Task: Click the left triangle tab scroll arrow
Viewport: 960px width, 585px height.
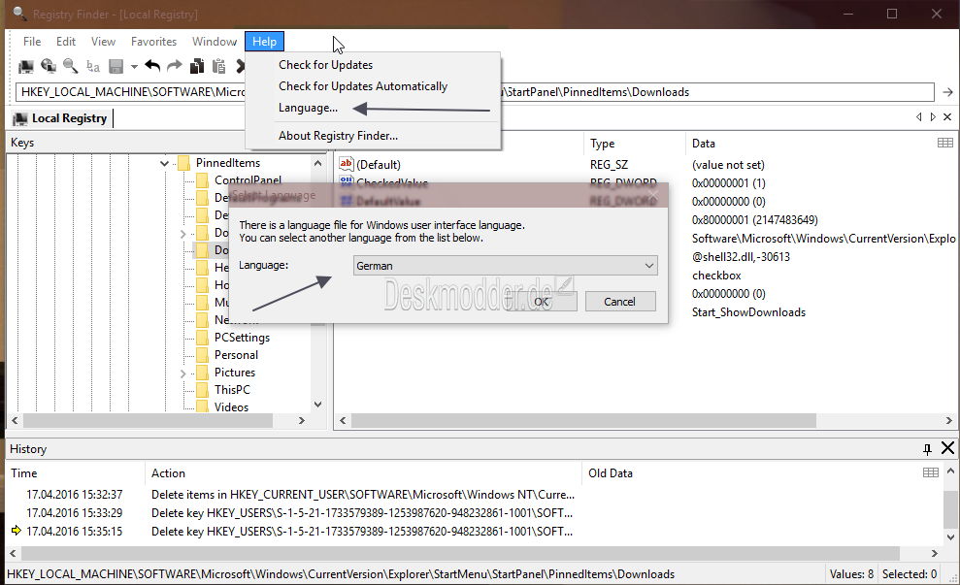Action: [x=918, y=116]
